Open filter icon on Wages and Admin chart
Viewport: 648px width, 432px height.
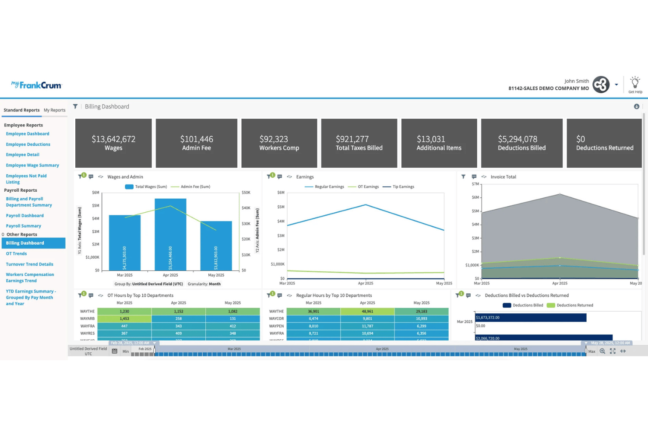(x=80, y=177)
